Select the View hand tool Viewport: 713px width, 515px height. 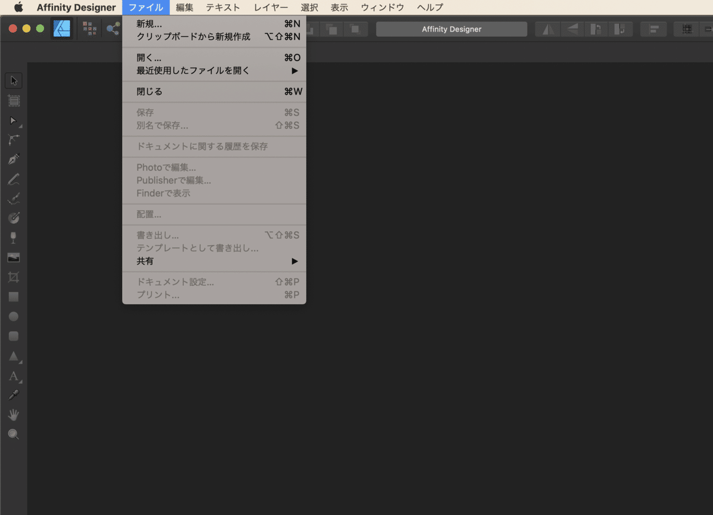[14, 415]
